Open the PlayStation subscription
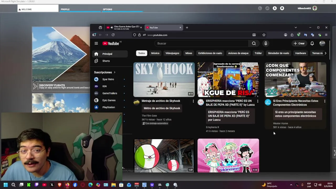Viewport: 336px width, 189px height. (x=110, y=107)
